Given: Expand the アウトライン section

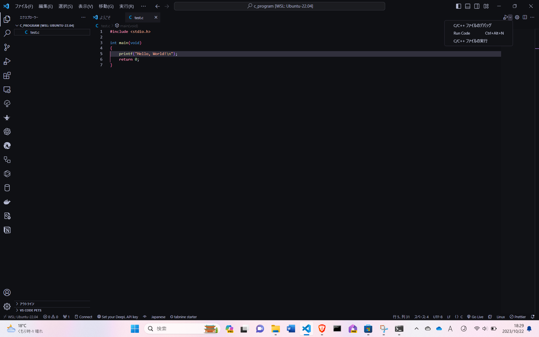Looking at the screenshot, I should 27,304.
